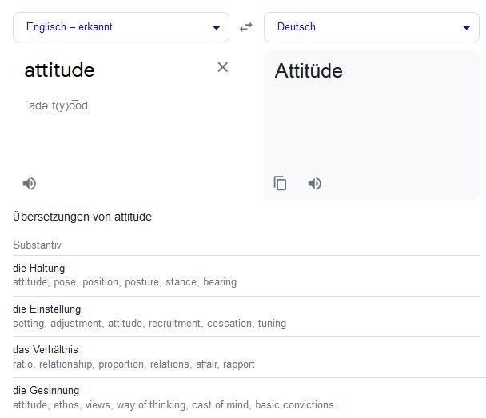
Task: Listen to German translation audio
Action: pos(315,184)
